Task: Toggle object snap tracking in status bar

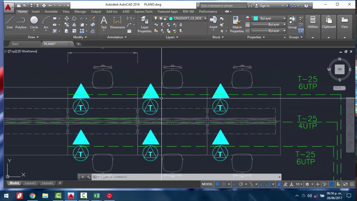Action: [x=262, y=184]
